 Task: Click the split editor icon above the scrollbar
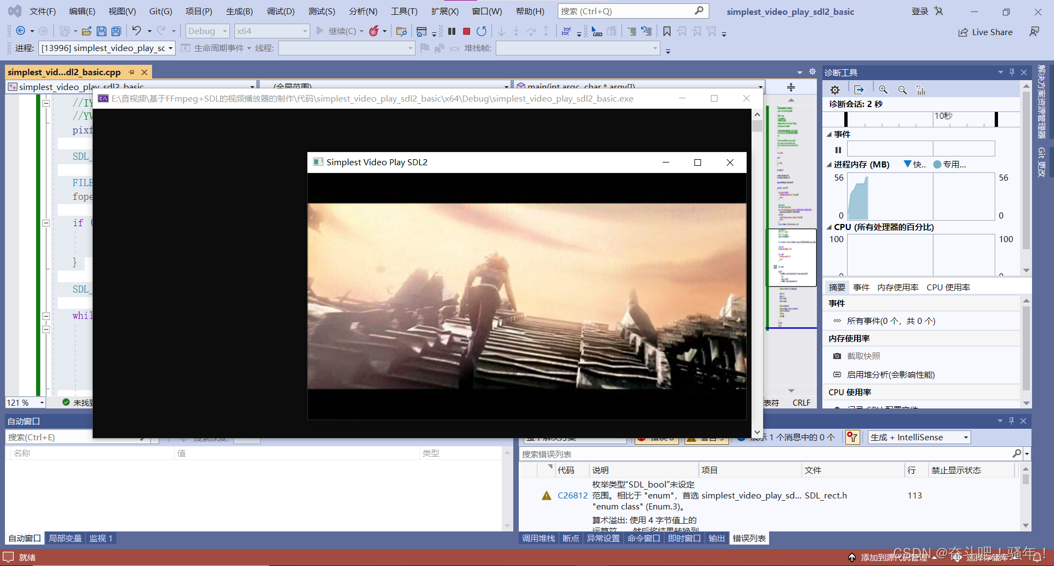coord(791,87)
